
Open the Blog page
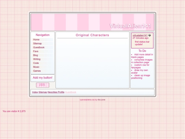[x=42, y=55]
